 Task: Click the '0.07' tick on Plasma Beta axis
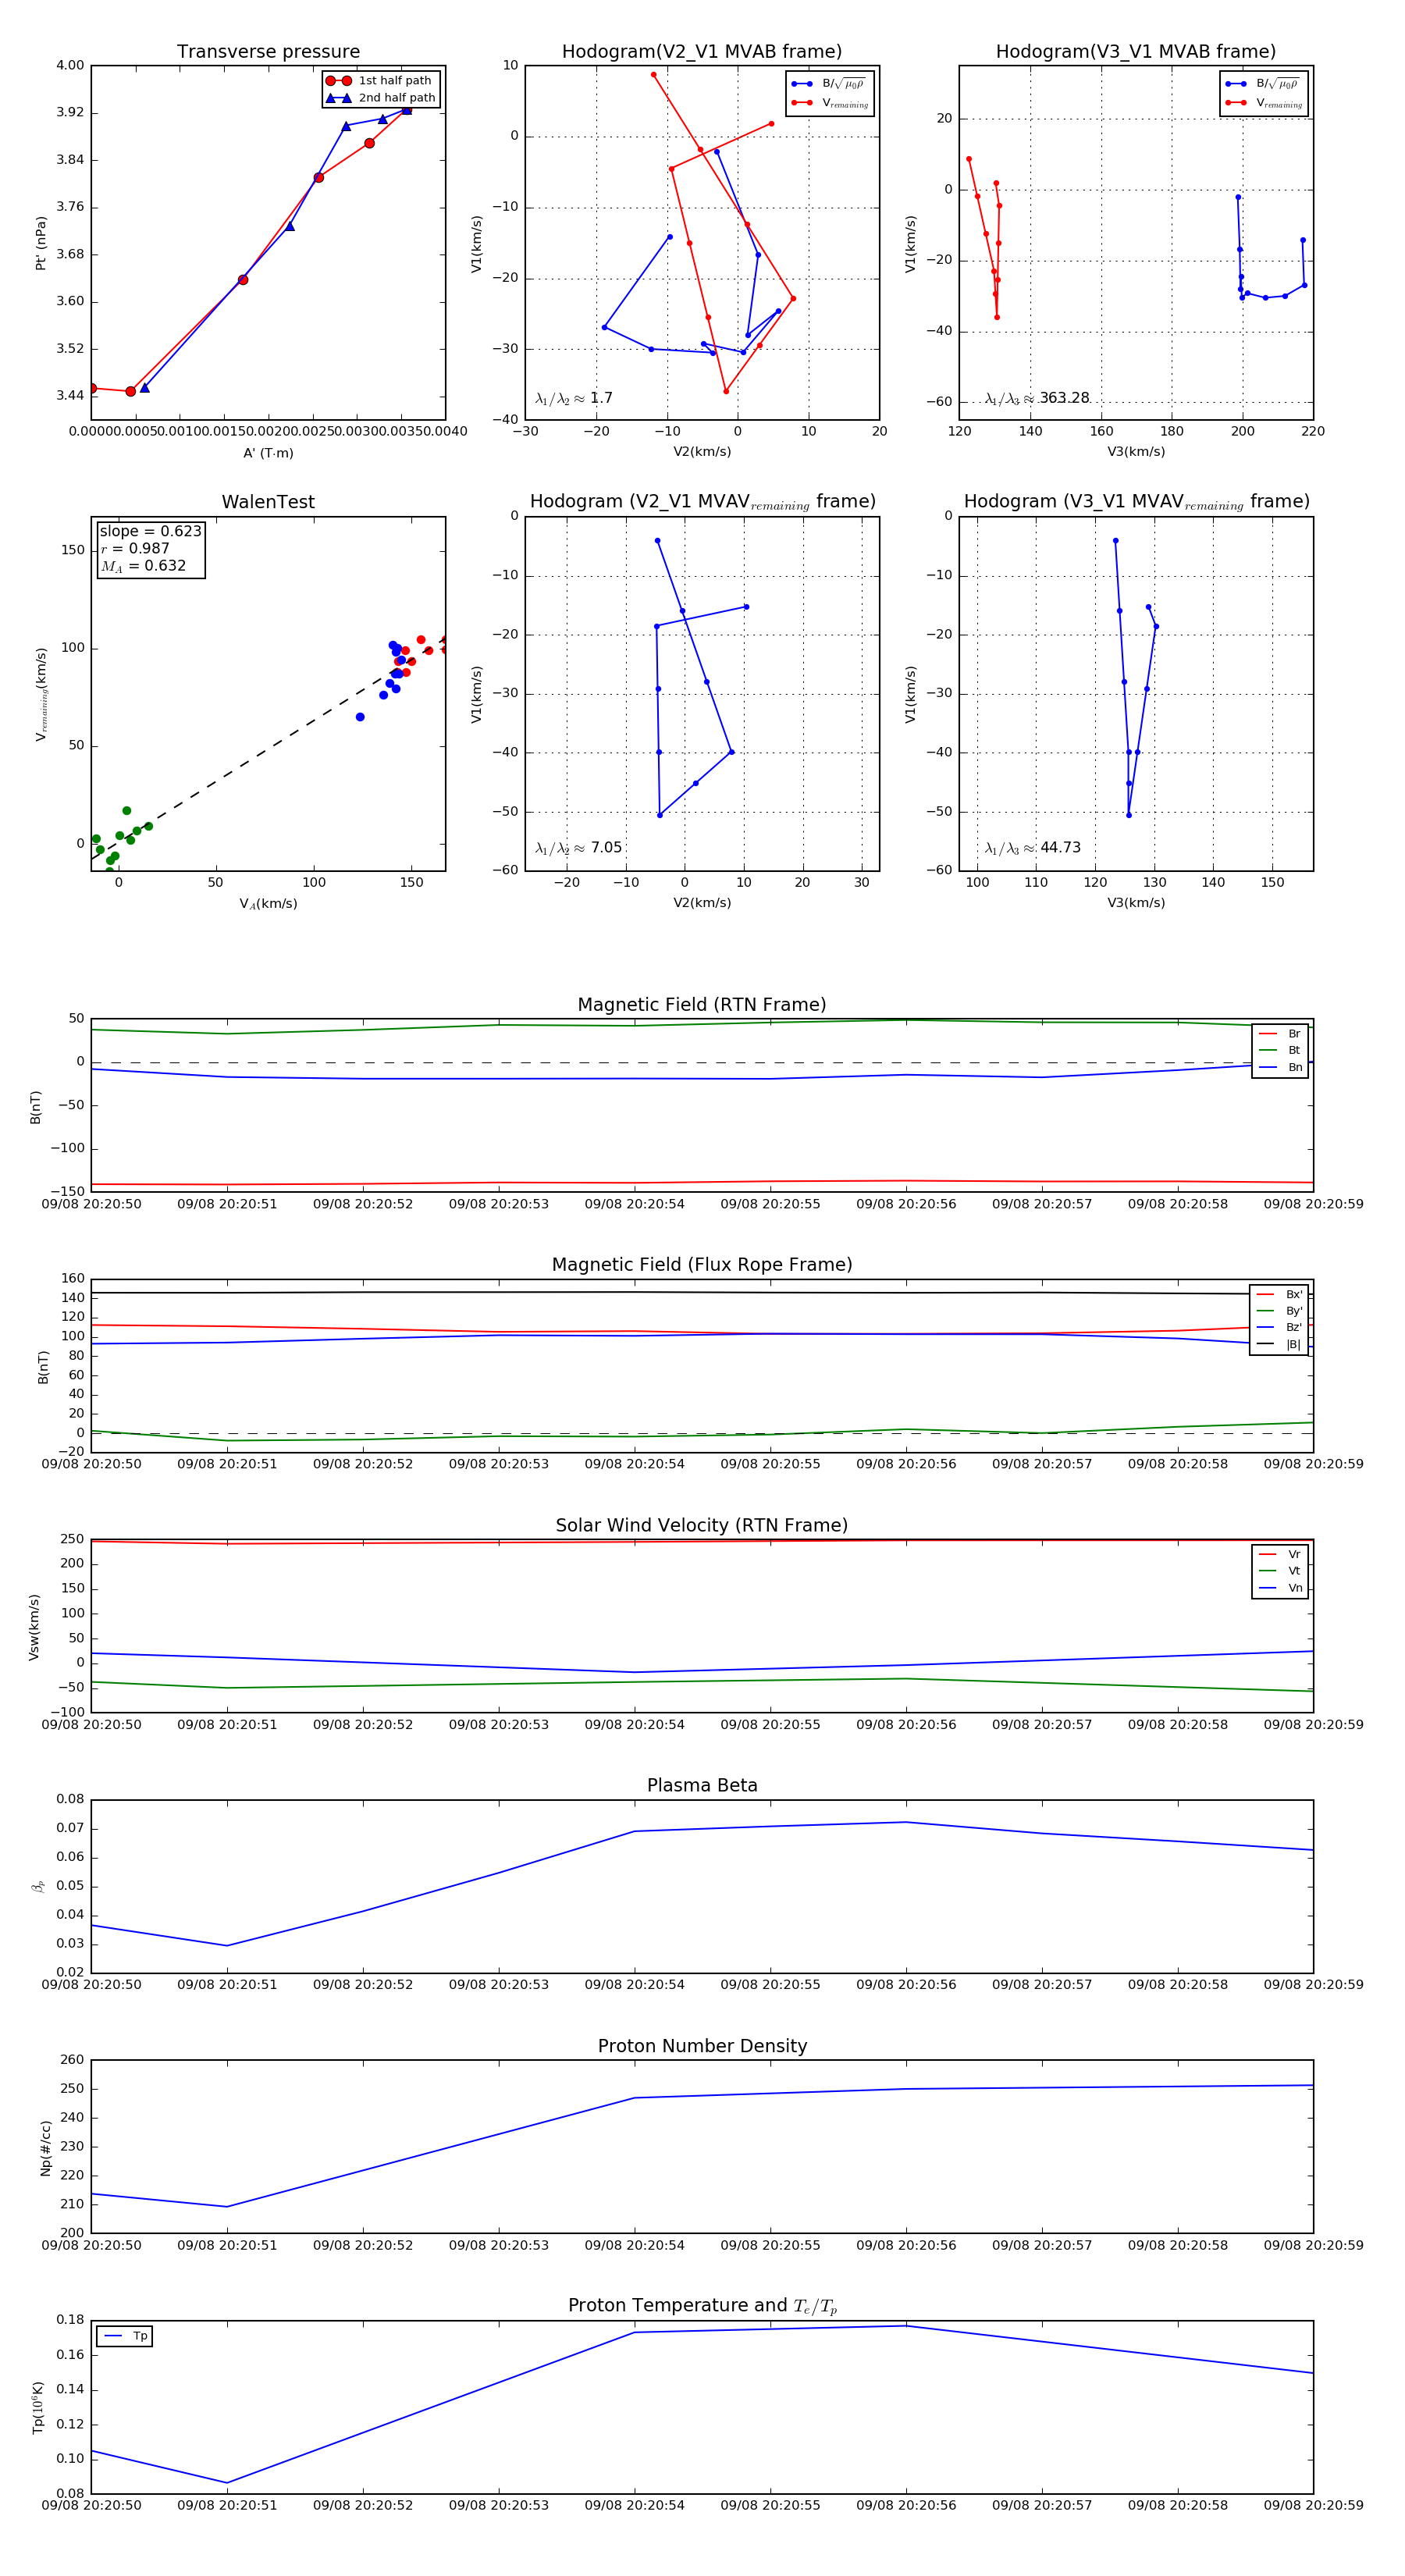[x=70, y=1829]
